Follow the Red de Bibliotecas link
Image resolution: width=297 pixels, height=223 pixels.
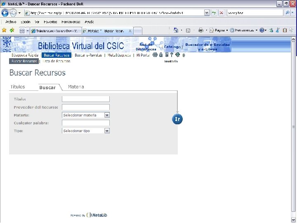146,47
